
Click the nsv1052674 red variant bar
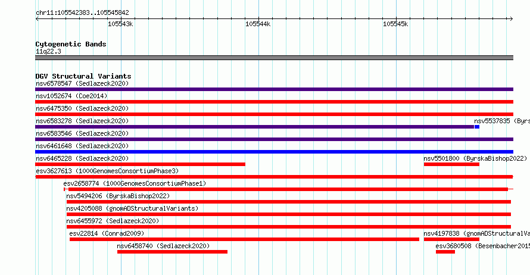tap(274, 102)
